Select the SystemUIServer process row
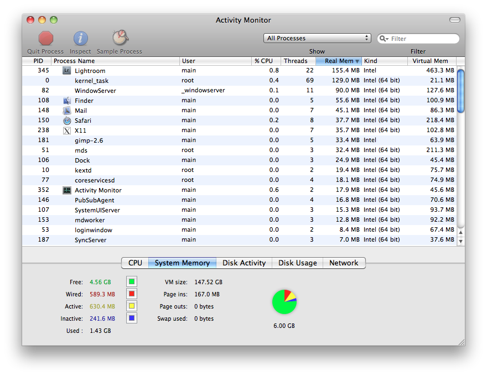 coord(240,210)
